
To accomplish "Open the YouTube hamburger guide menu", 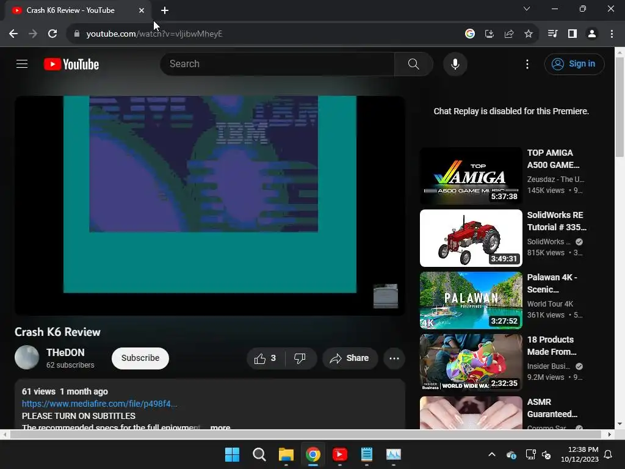I will tap(22, 64).
